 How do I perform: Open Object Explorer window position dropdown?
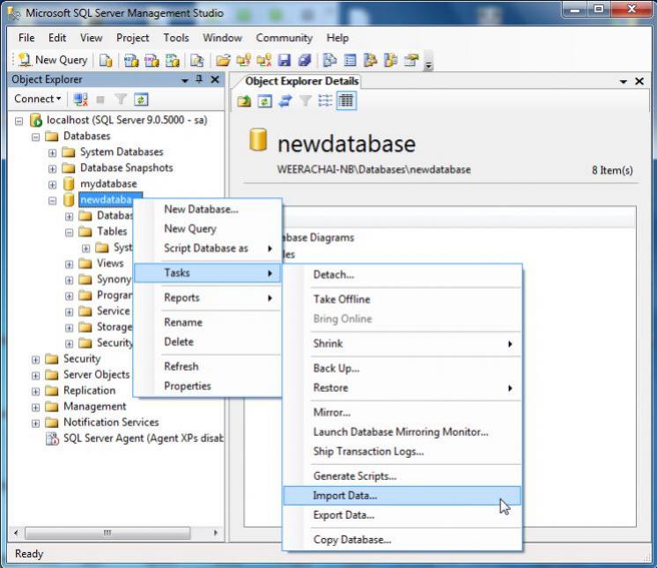click(x=185, y=80)
